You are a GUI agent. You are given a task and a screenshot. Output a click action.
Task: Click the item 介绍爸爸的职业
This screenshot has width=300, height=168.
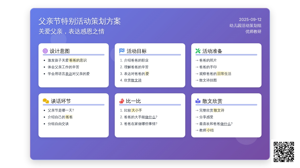pyautogui.click(x=136, y=60)
